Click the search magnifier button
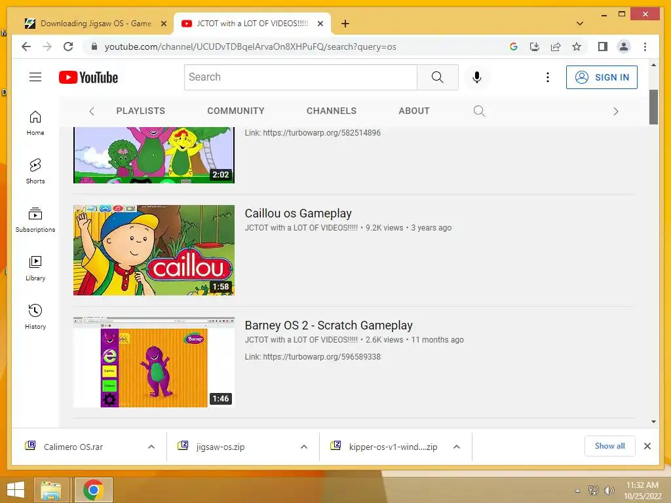Image resolution: width=671 pixels, height=503 pixels. coord(437,77)
